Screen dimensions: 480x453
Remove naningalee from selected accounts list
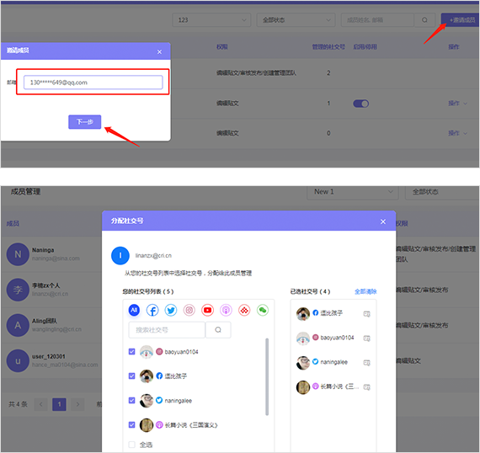pos(366,363)
